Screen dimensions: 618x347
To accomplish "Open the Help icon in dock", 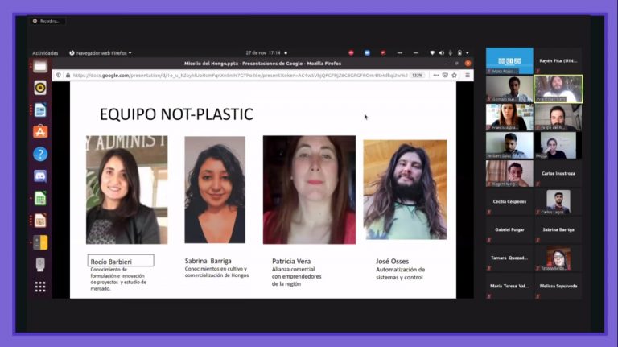I will click(x=40, y=154).
